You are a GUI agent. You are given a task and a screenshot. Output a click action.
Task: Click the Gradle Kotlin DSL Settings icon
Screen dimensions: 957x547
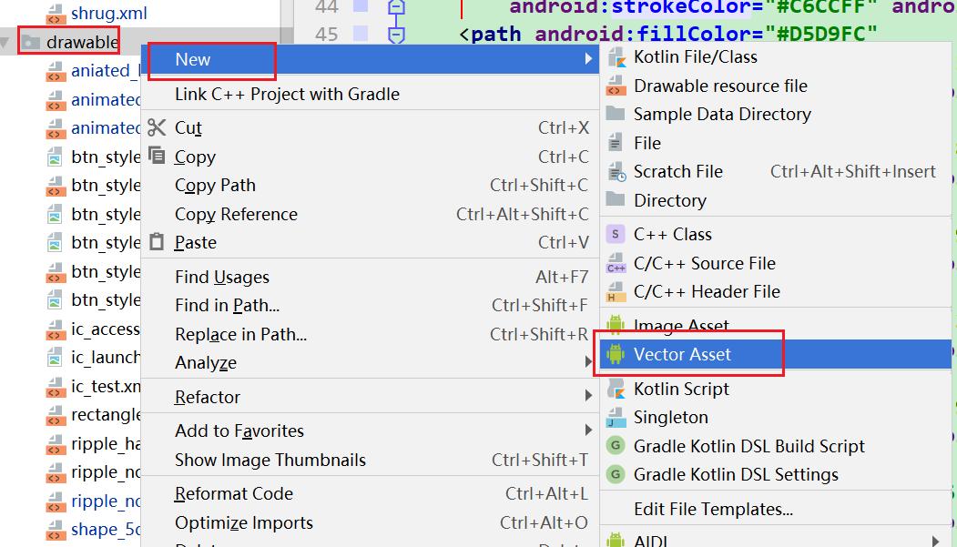[x=616, y=475]
